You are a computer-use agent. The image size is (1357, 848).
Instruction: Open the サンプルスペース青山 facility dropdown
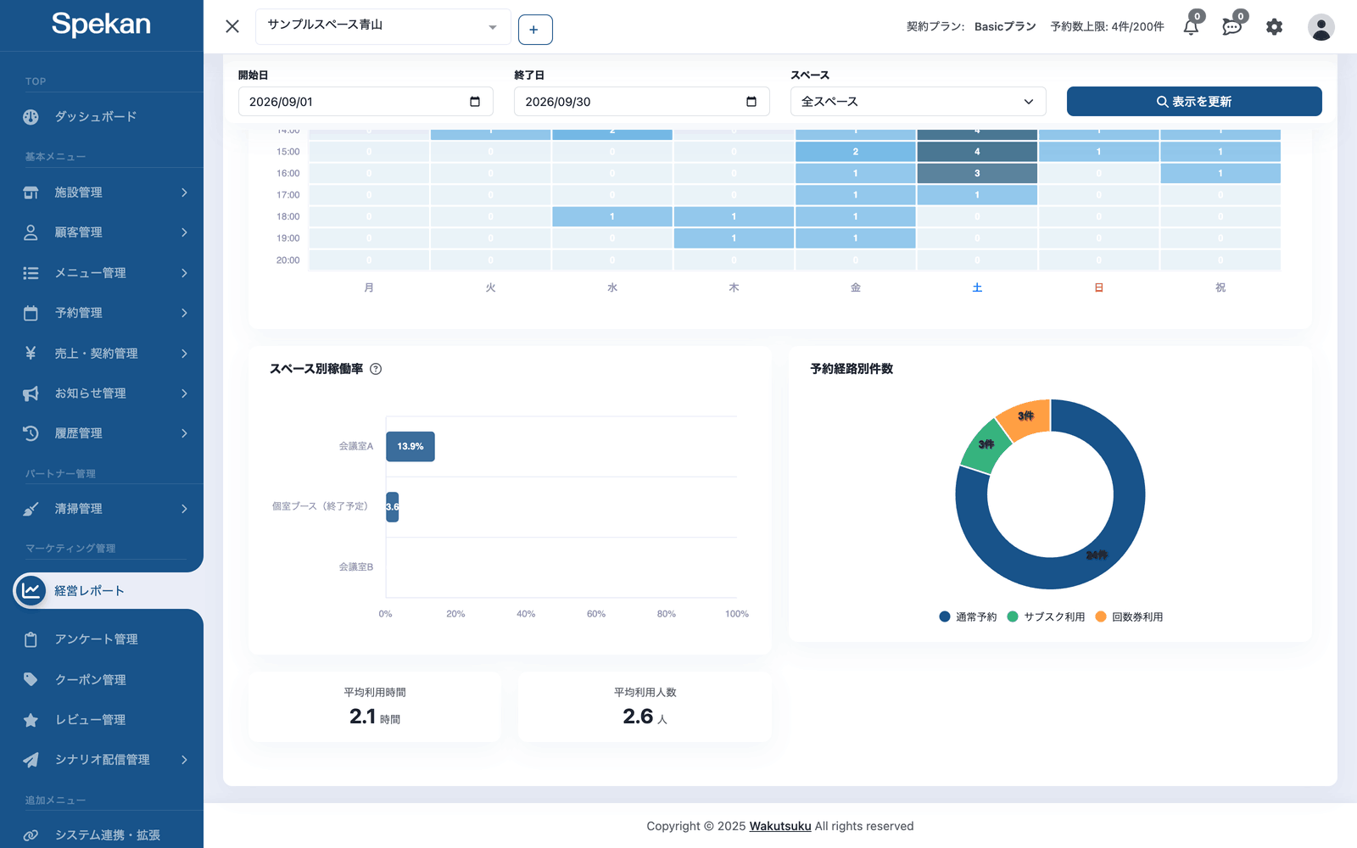coord(383,26)
